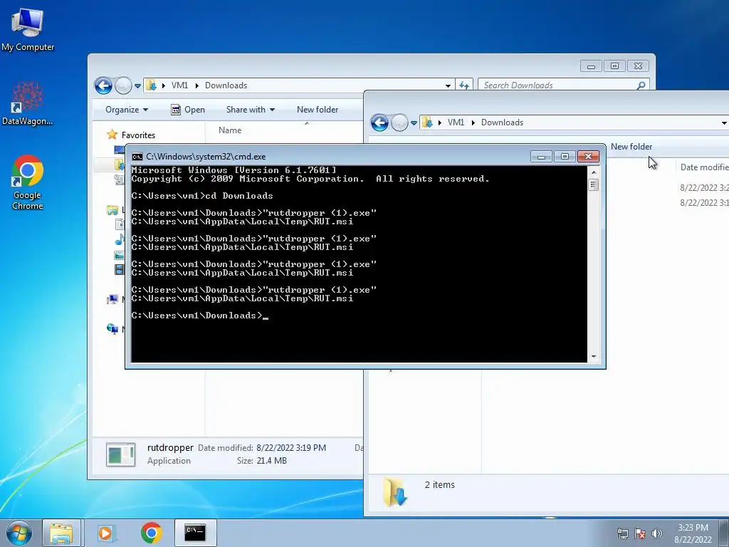Click the command prompt input line
Viewport: 729px width, 547px height.
pyautogui.click(x=200, y=316)
